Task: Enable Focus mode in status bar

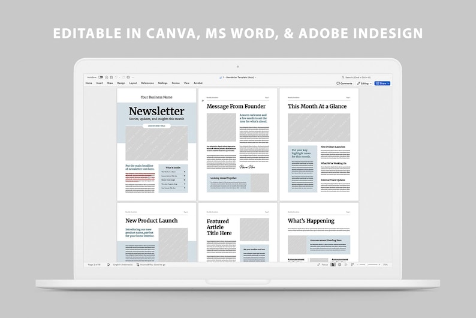Action: pyautogui.click(x=323, y=265)
